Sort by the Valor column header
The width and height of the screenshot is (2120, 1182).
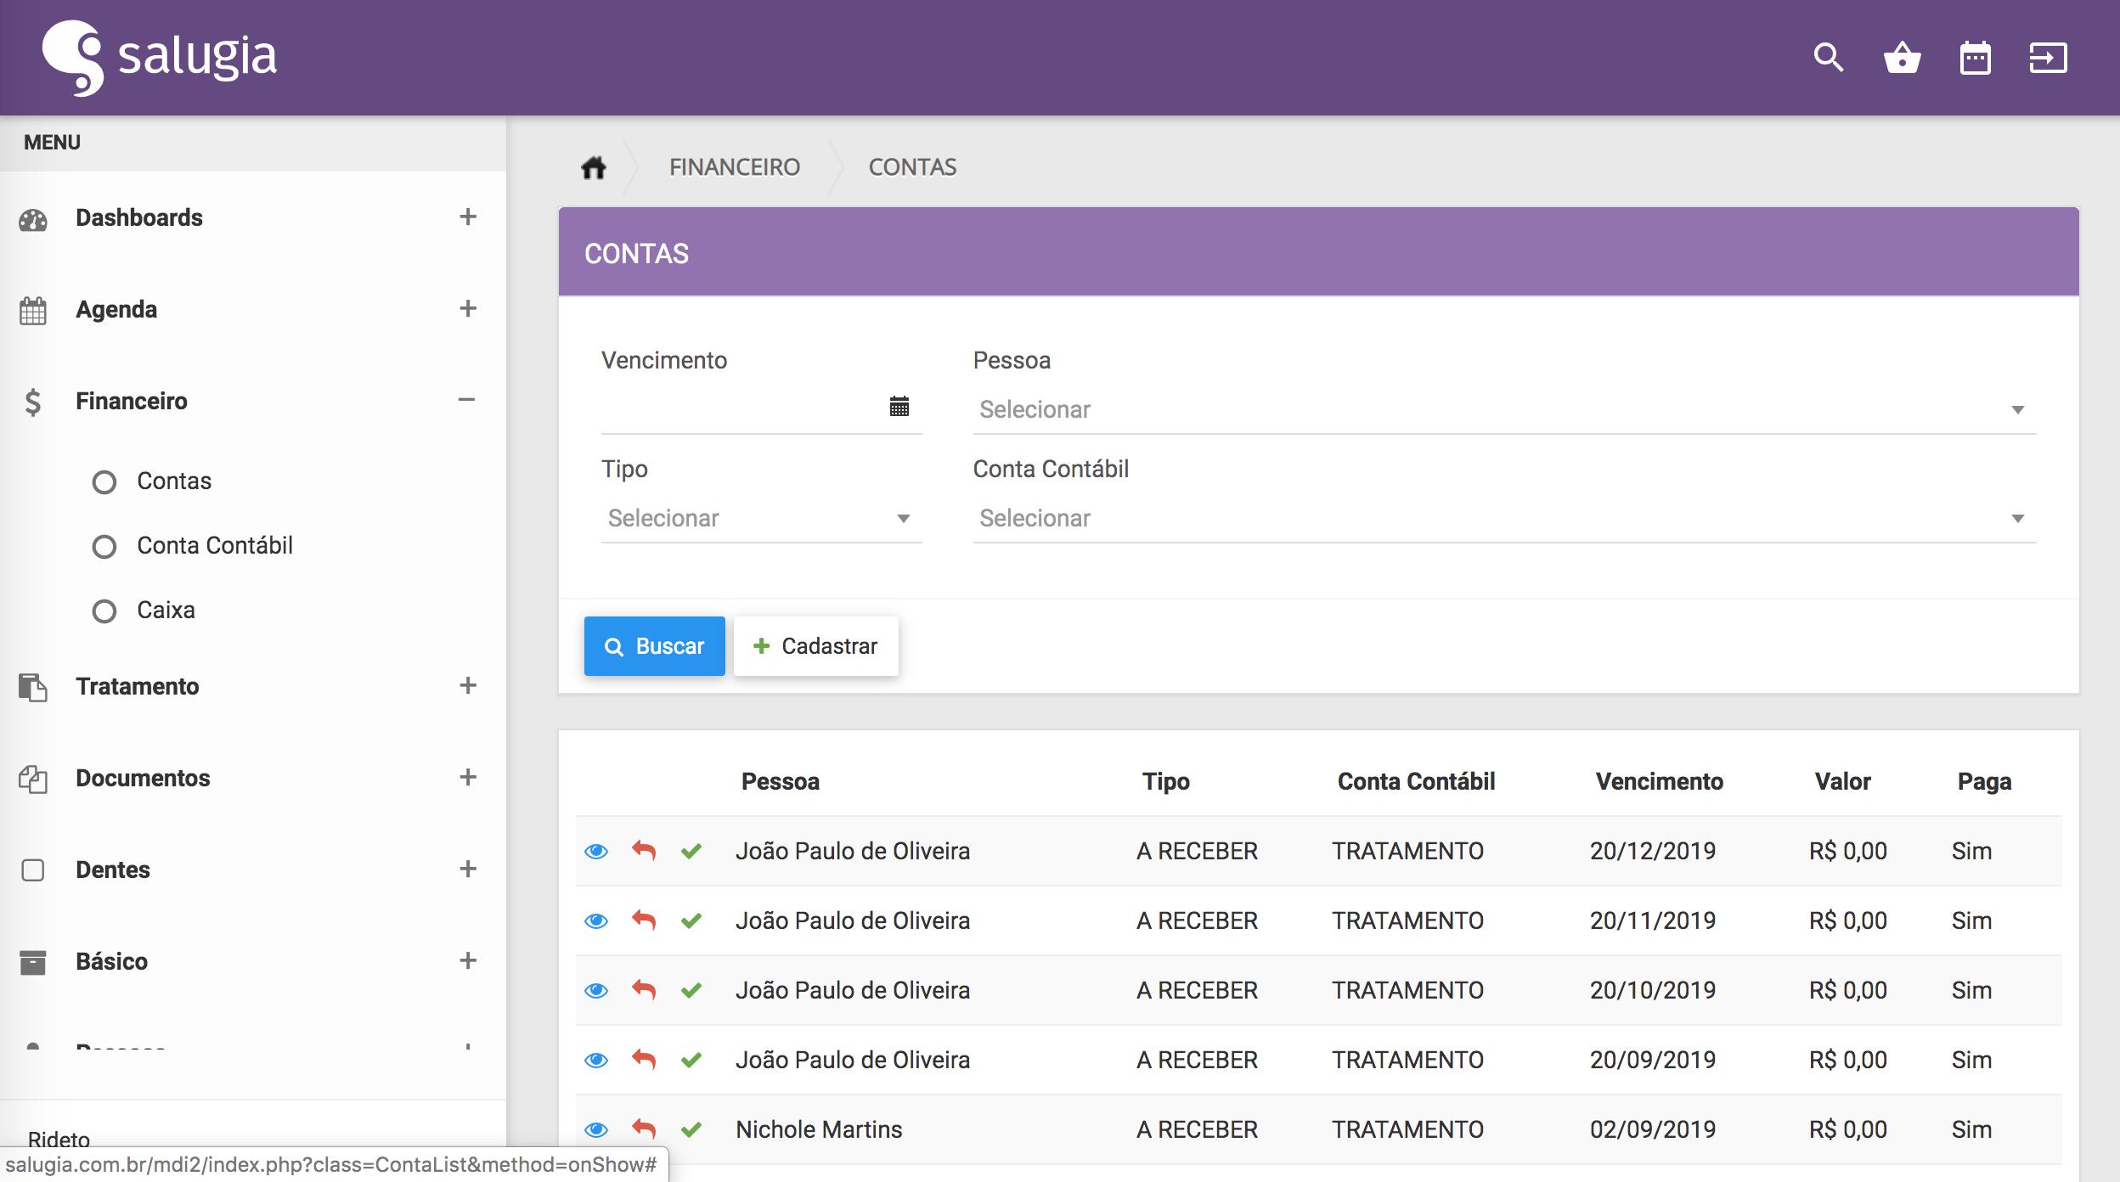[x=1842, y=781]
